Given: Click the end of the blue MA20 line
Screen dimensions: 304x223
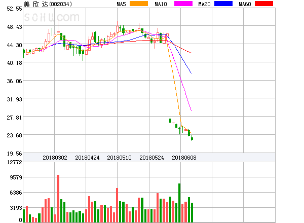Looking at the screenshot, I should coord(192,73).
